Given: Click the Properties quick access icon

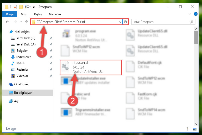Looking at the screenshot, I should (x=15, y=7).
